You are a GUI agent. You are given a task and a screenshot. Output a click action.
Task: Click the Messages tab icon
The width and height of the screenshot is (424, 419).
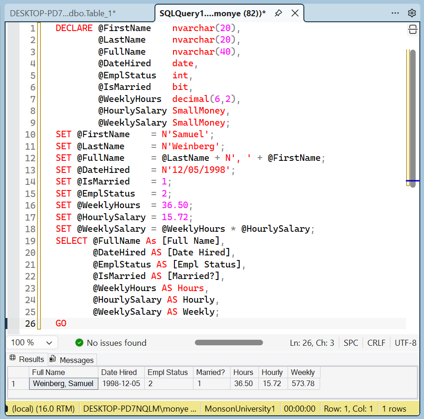(53, 359)
